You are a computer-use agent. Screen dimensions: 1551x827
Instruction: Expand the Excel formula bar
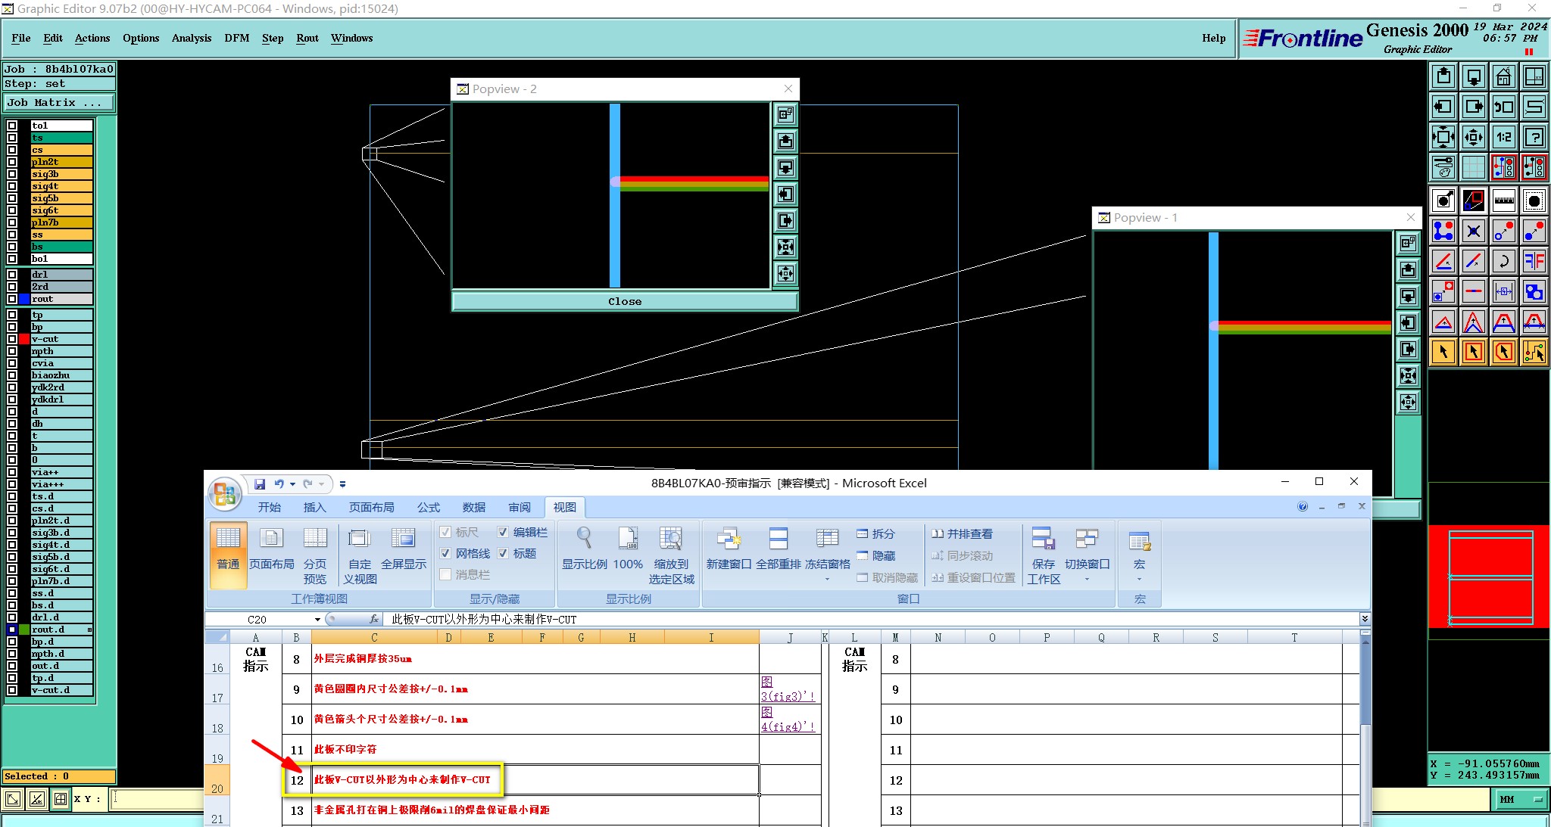tap(1364, 619)
